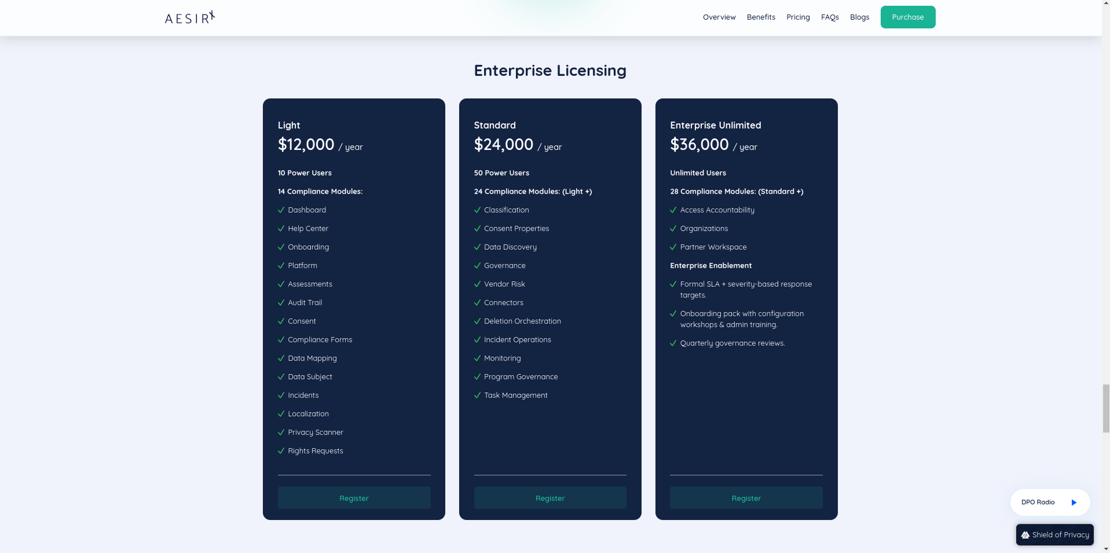Open the Shield of Privacy widget
1110x553 pixels.
(x=1054, y=535)
